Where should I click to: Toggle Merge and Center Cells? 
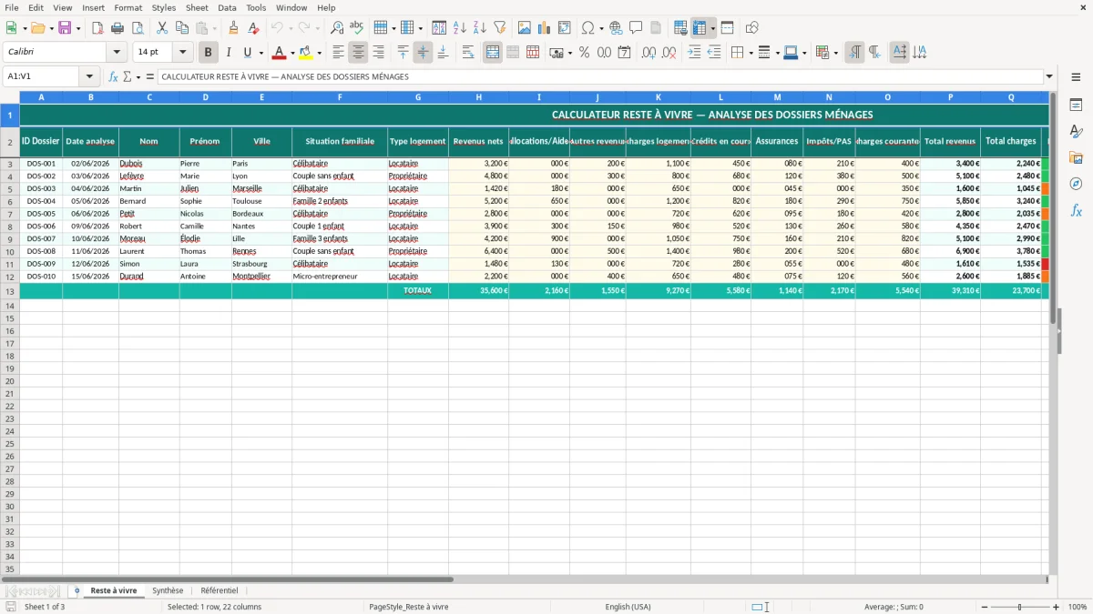click(493, 53)
